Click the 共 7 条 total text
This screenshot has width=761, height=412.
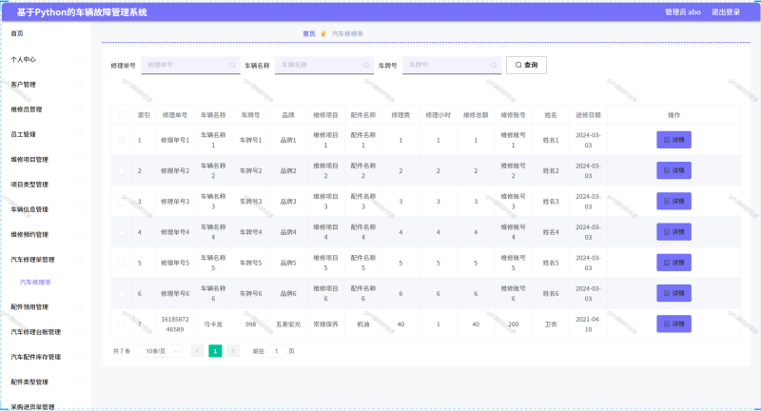tap(122, 351)
